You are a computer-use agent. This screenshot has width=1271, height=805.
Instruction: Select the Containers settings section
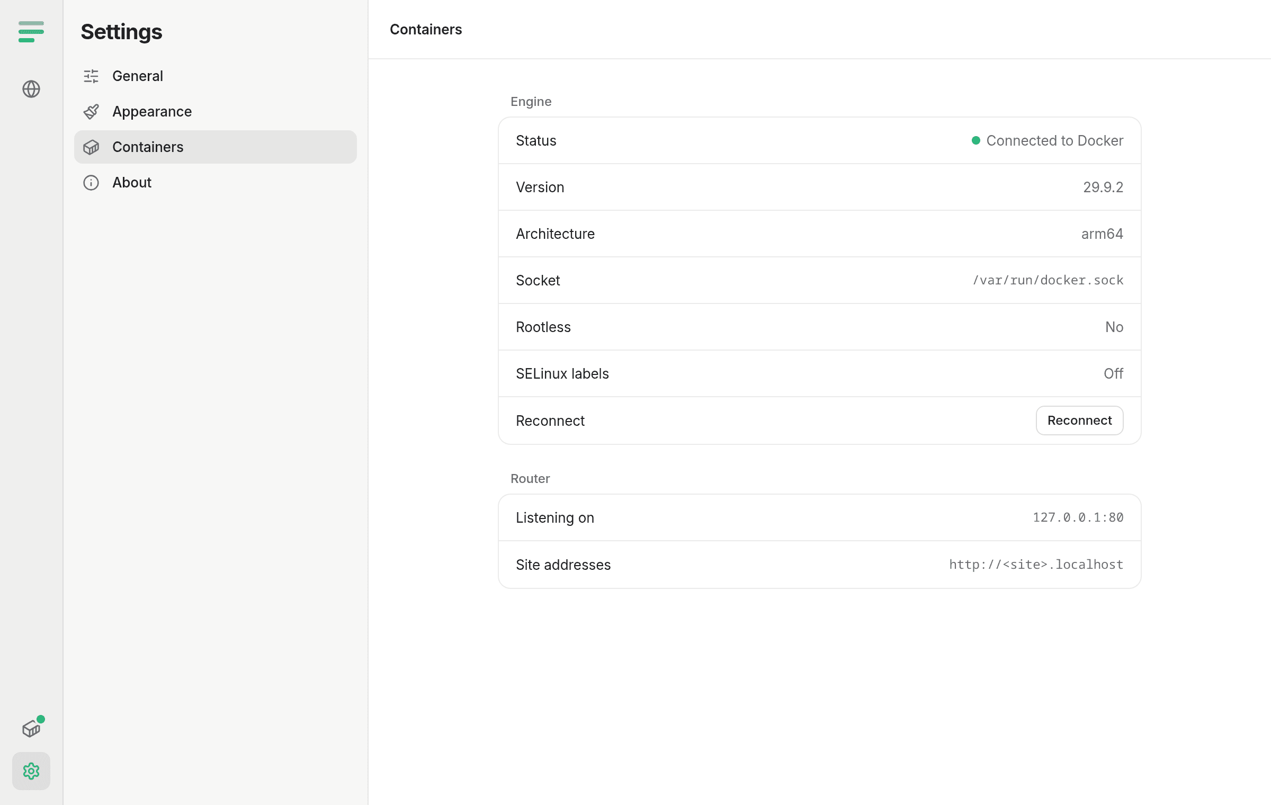click(216, 147)
